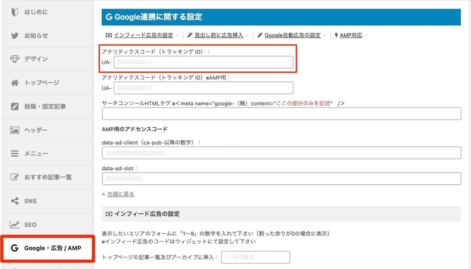Select the ヘッダー tab

[x=48, y=130]
